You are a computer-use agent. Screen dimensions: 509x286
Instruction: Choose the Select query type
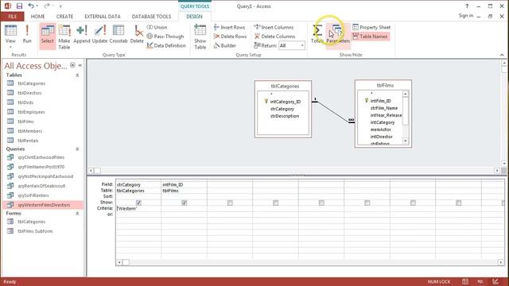(x=48, y=36)
